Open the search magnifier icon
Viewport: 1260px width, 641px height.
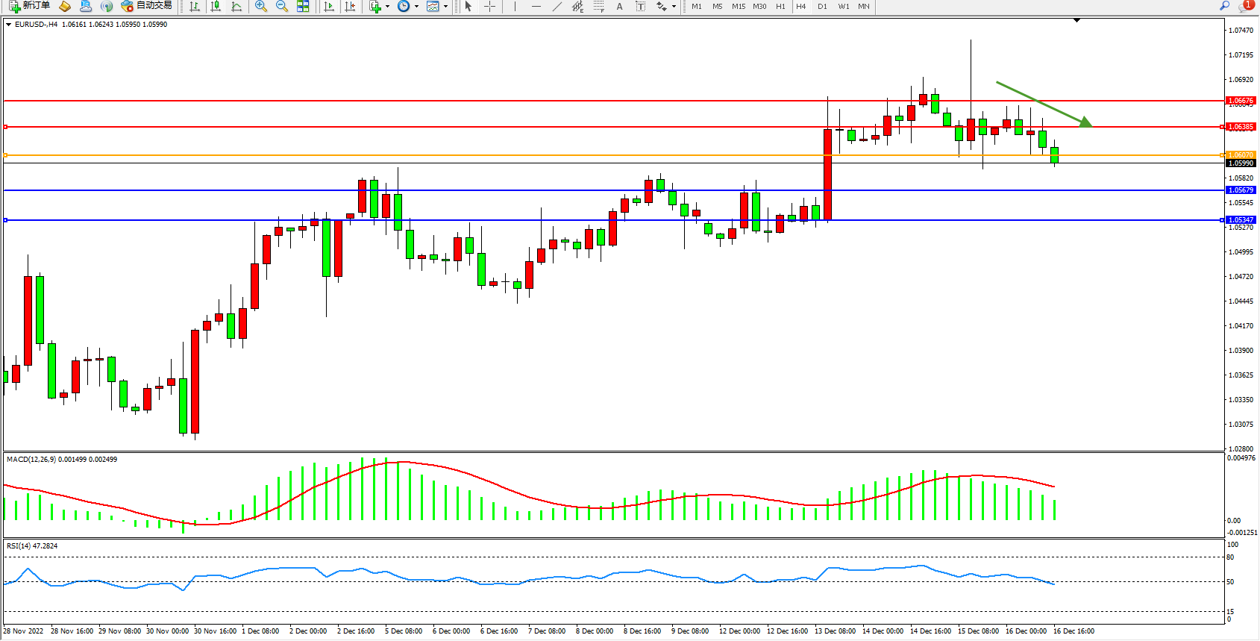pos(1224,6)
